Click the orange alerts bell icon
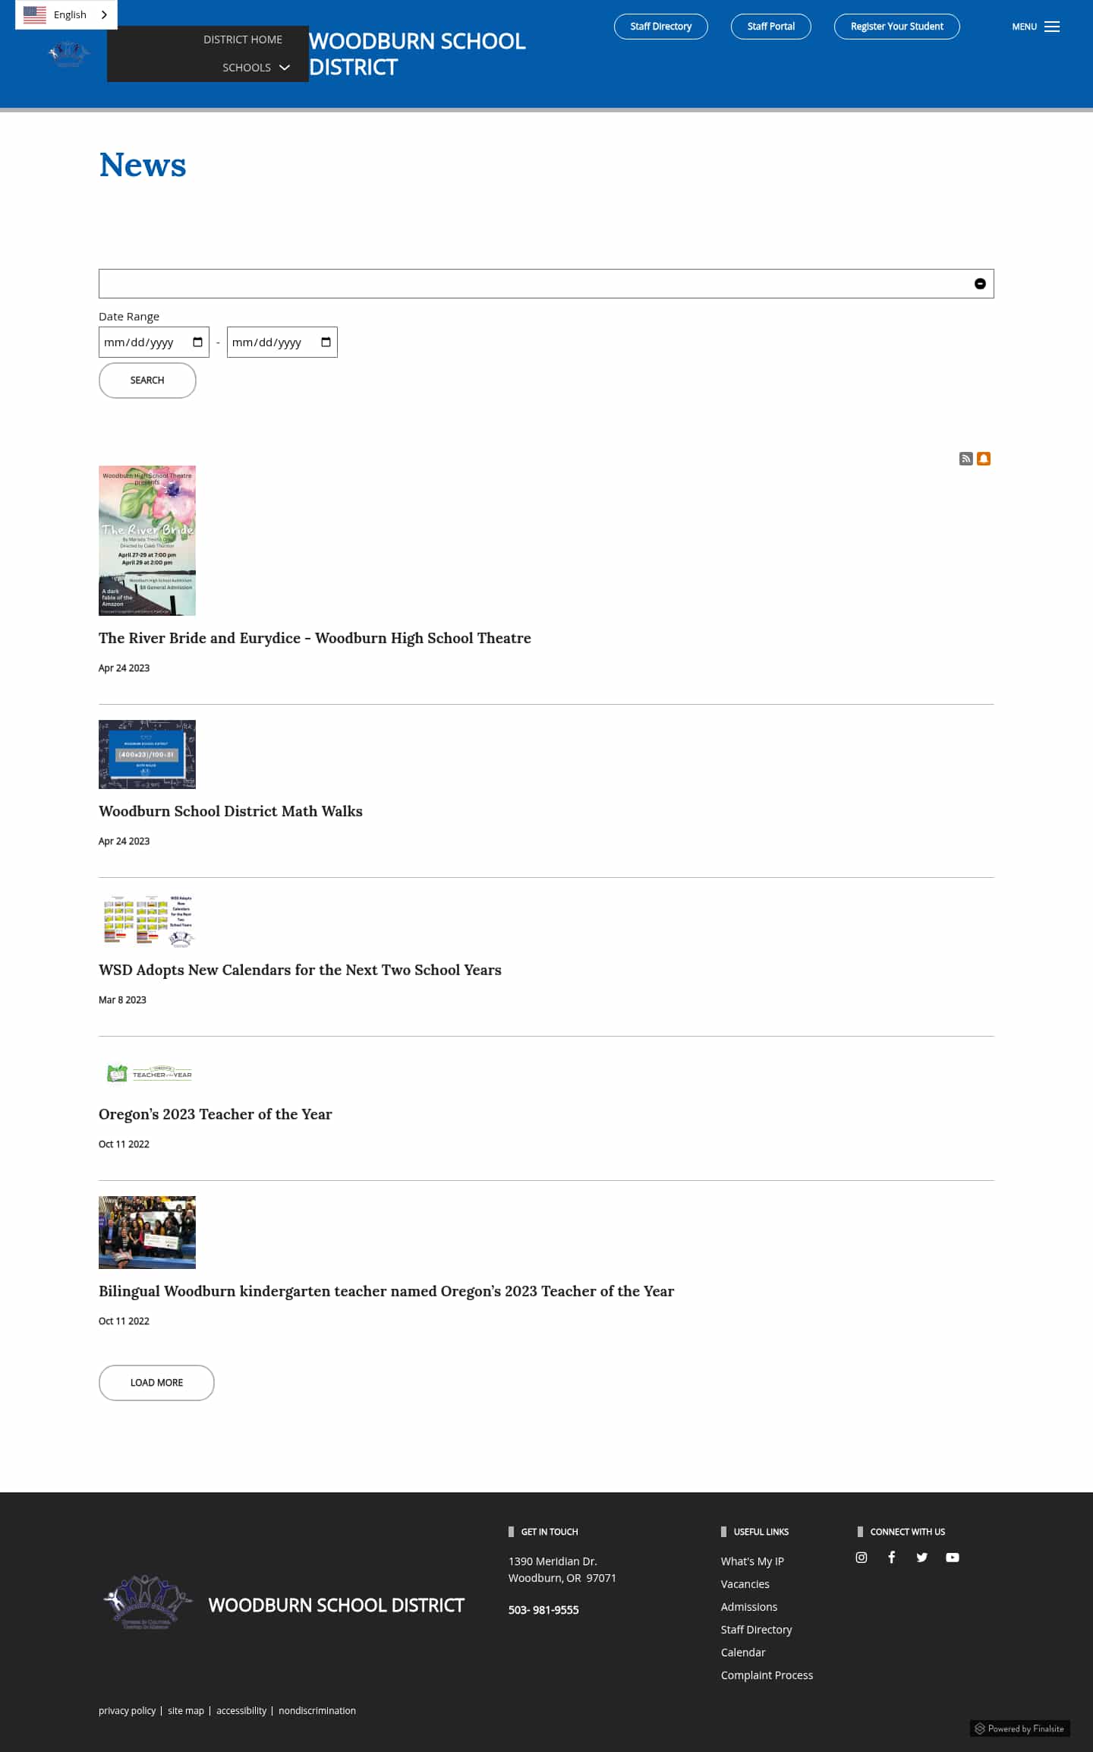This screenshot has width=1093, height=1752. click(984, 459)
